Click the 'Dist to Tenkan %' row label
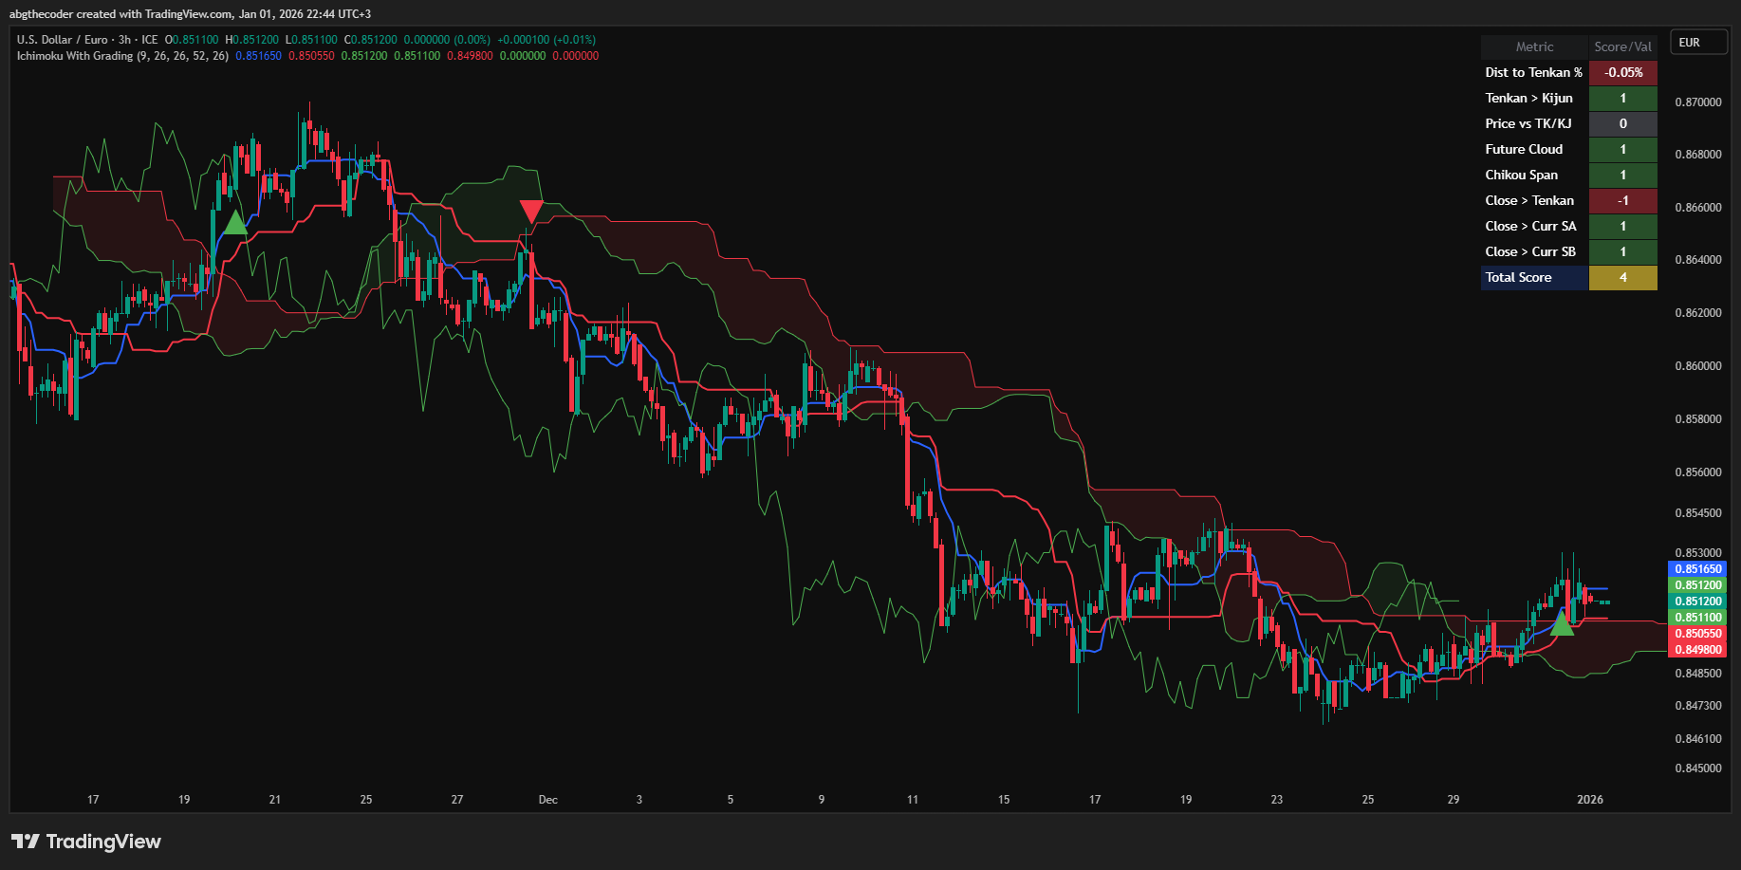1741x870 pixels. [1534, 72]
